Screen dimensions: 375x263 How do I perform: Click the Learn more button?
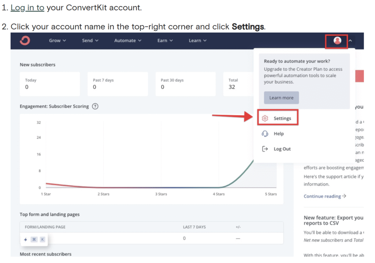pyautogui.click(x=281, y=98)
